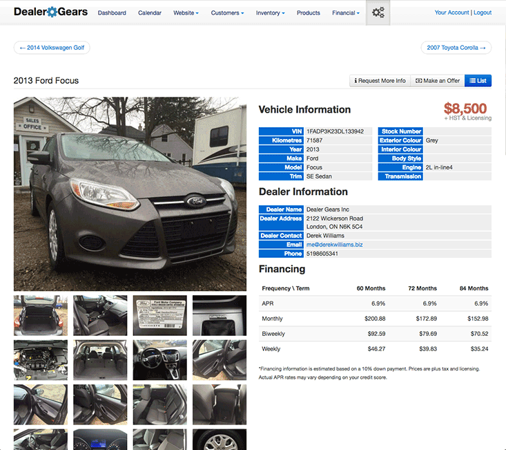View the engine bay thumbnail
The height and width of the screenshot is (450, 506).
[41, 360]
